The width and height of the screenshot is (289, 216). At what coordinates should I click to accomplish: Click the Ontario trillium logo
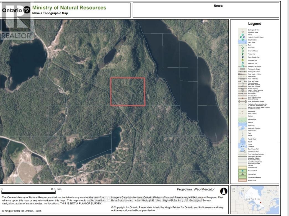pyautogui.click(x=27, y=10)
